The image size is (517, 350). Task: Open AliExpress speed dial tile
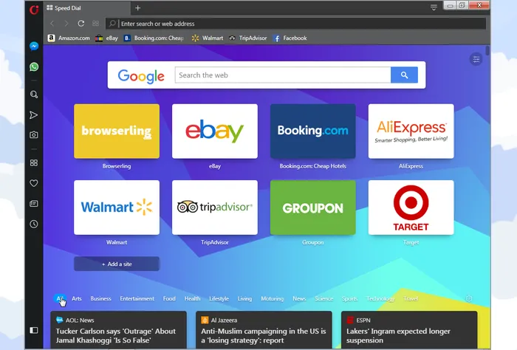411,131
